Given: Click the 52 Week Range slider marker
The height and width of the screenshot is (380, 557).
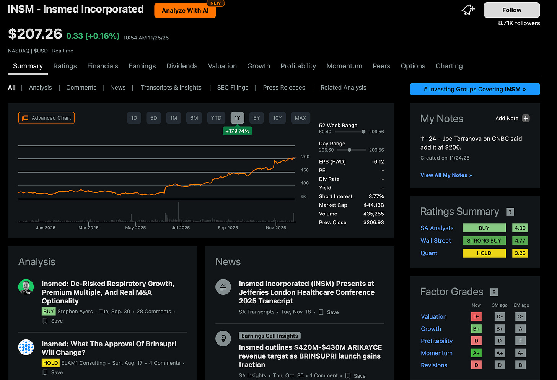Looking at the screenshot, I should [x=363, y=132].
